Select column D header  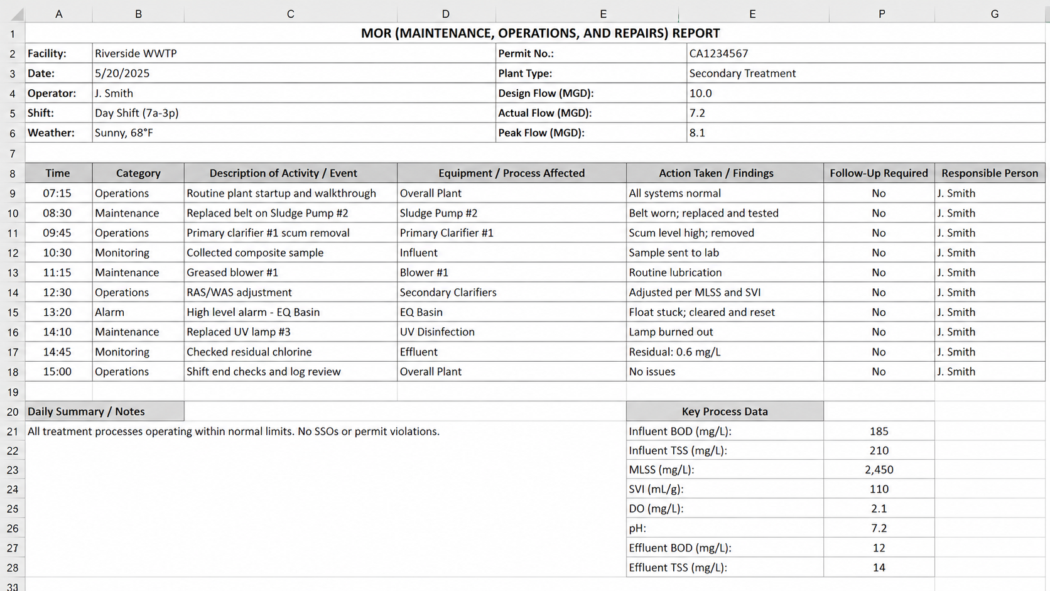446,14
